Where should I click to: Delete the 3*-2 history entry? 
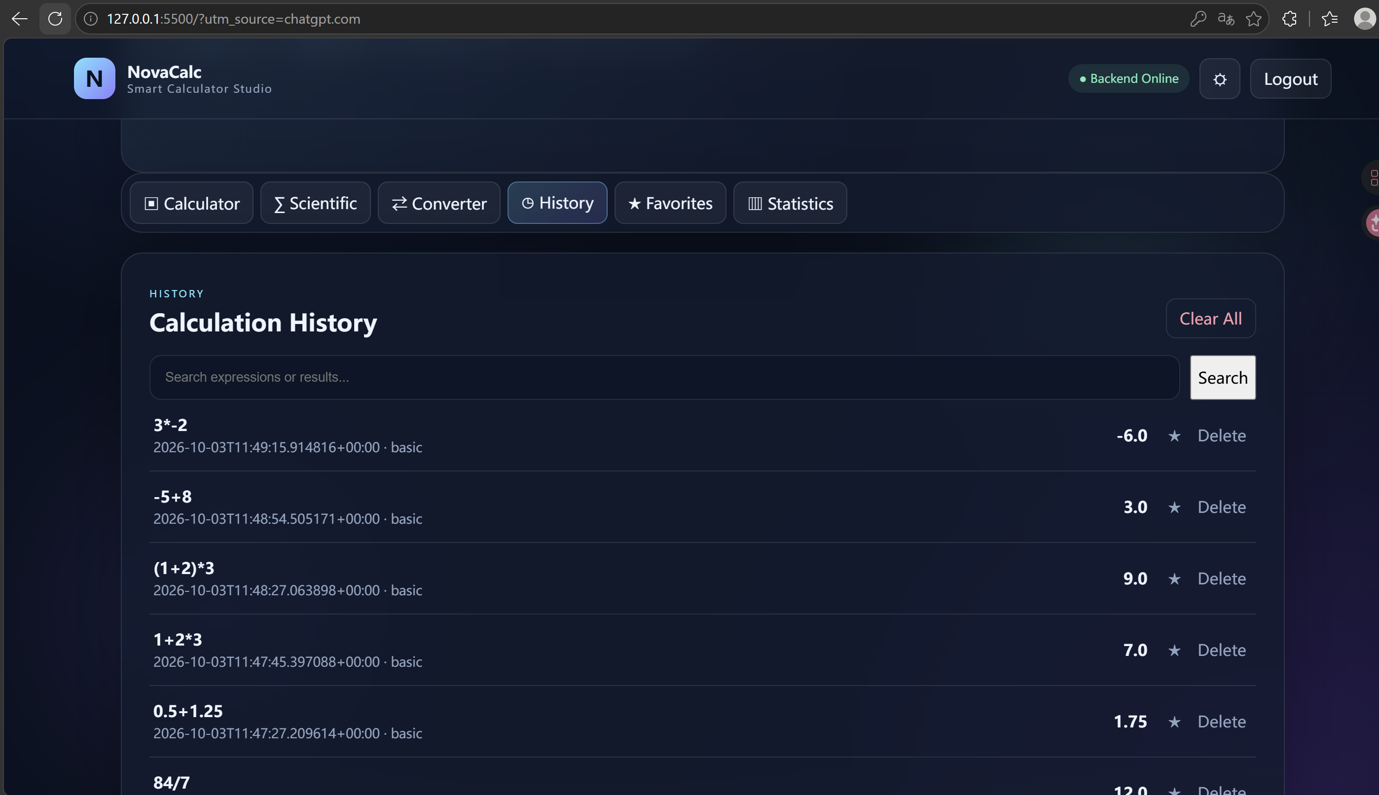point(1222,436)
